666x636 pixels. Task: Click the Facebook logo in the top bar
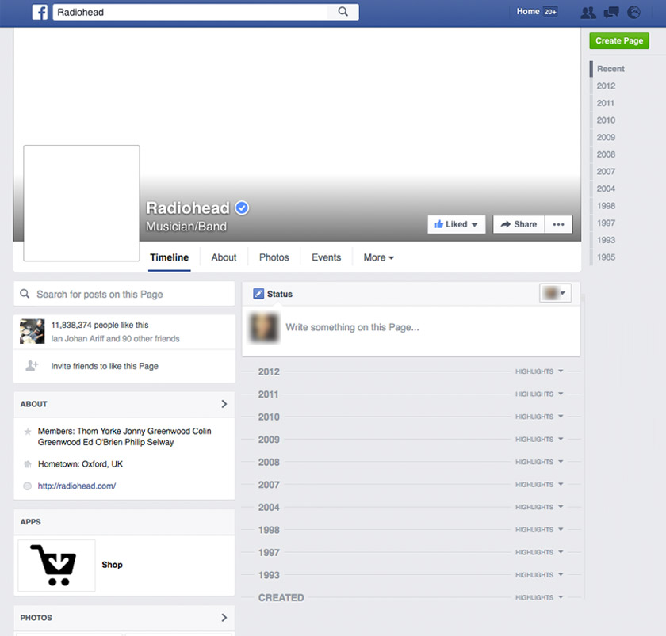pos(39,12)
